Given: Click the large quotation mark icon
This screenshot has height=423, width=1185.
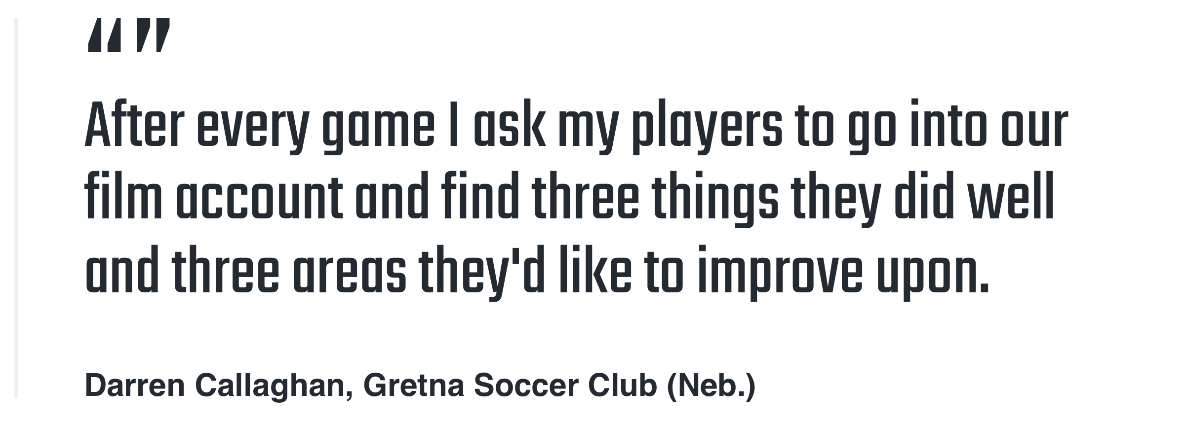Looking at the screenshot, I should tap(128, 35).
